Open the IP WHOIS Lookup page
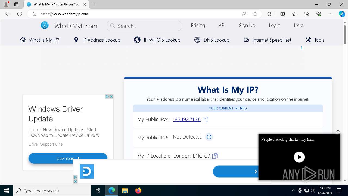The image size is (348, 196). tap(157, 40)
